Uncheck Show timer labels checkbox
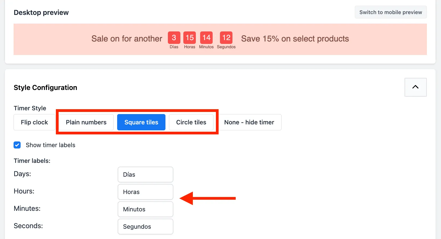The image size is (441, 239). pos(17,145)
